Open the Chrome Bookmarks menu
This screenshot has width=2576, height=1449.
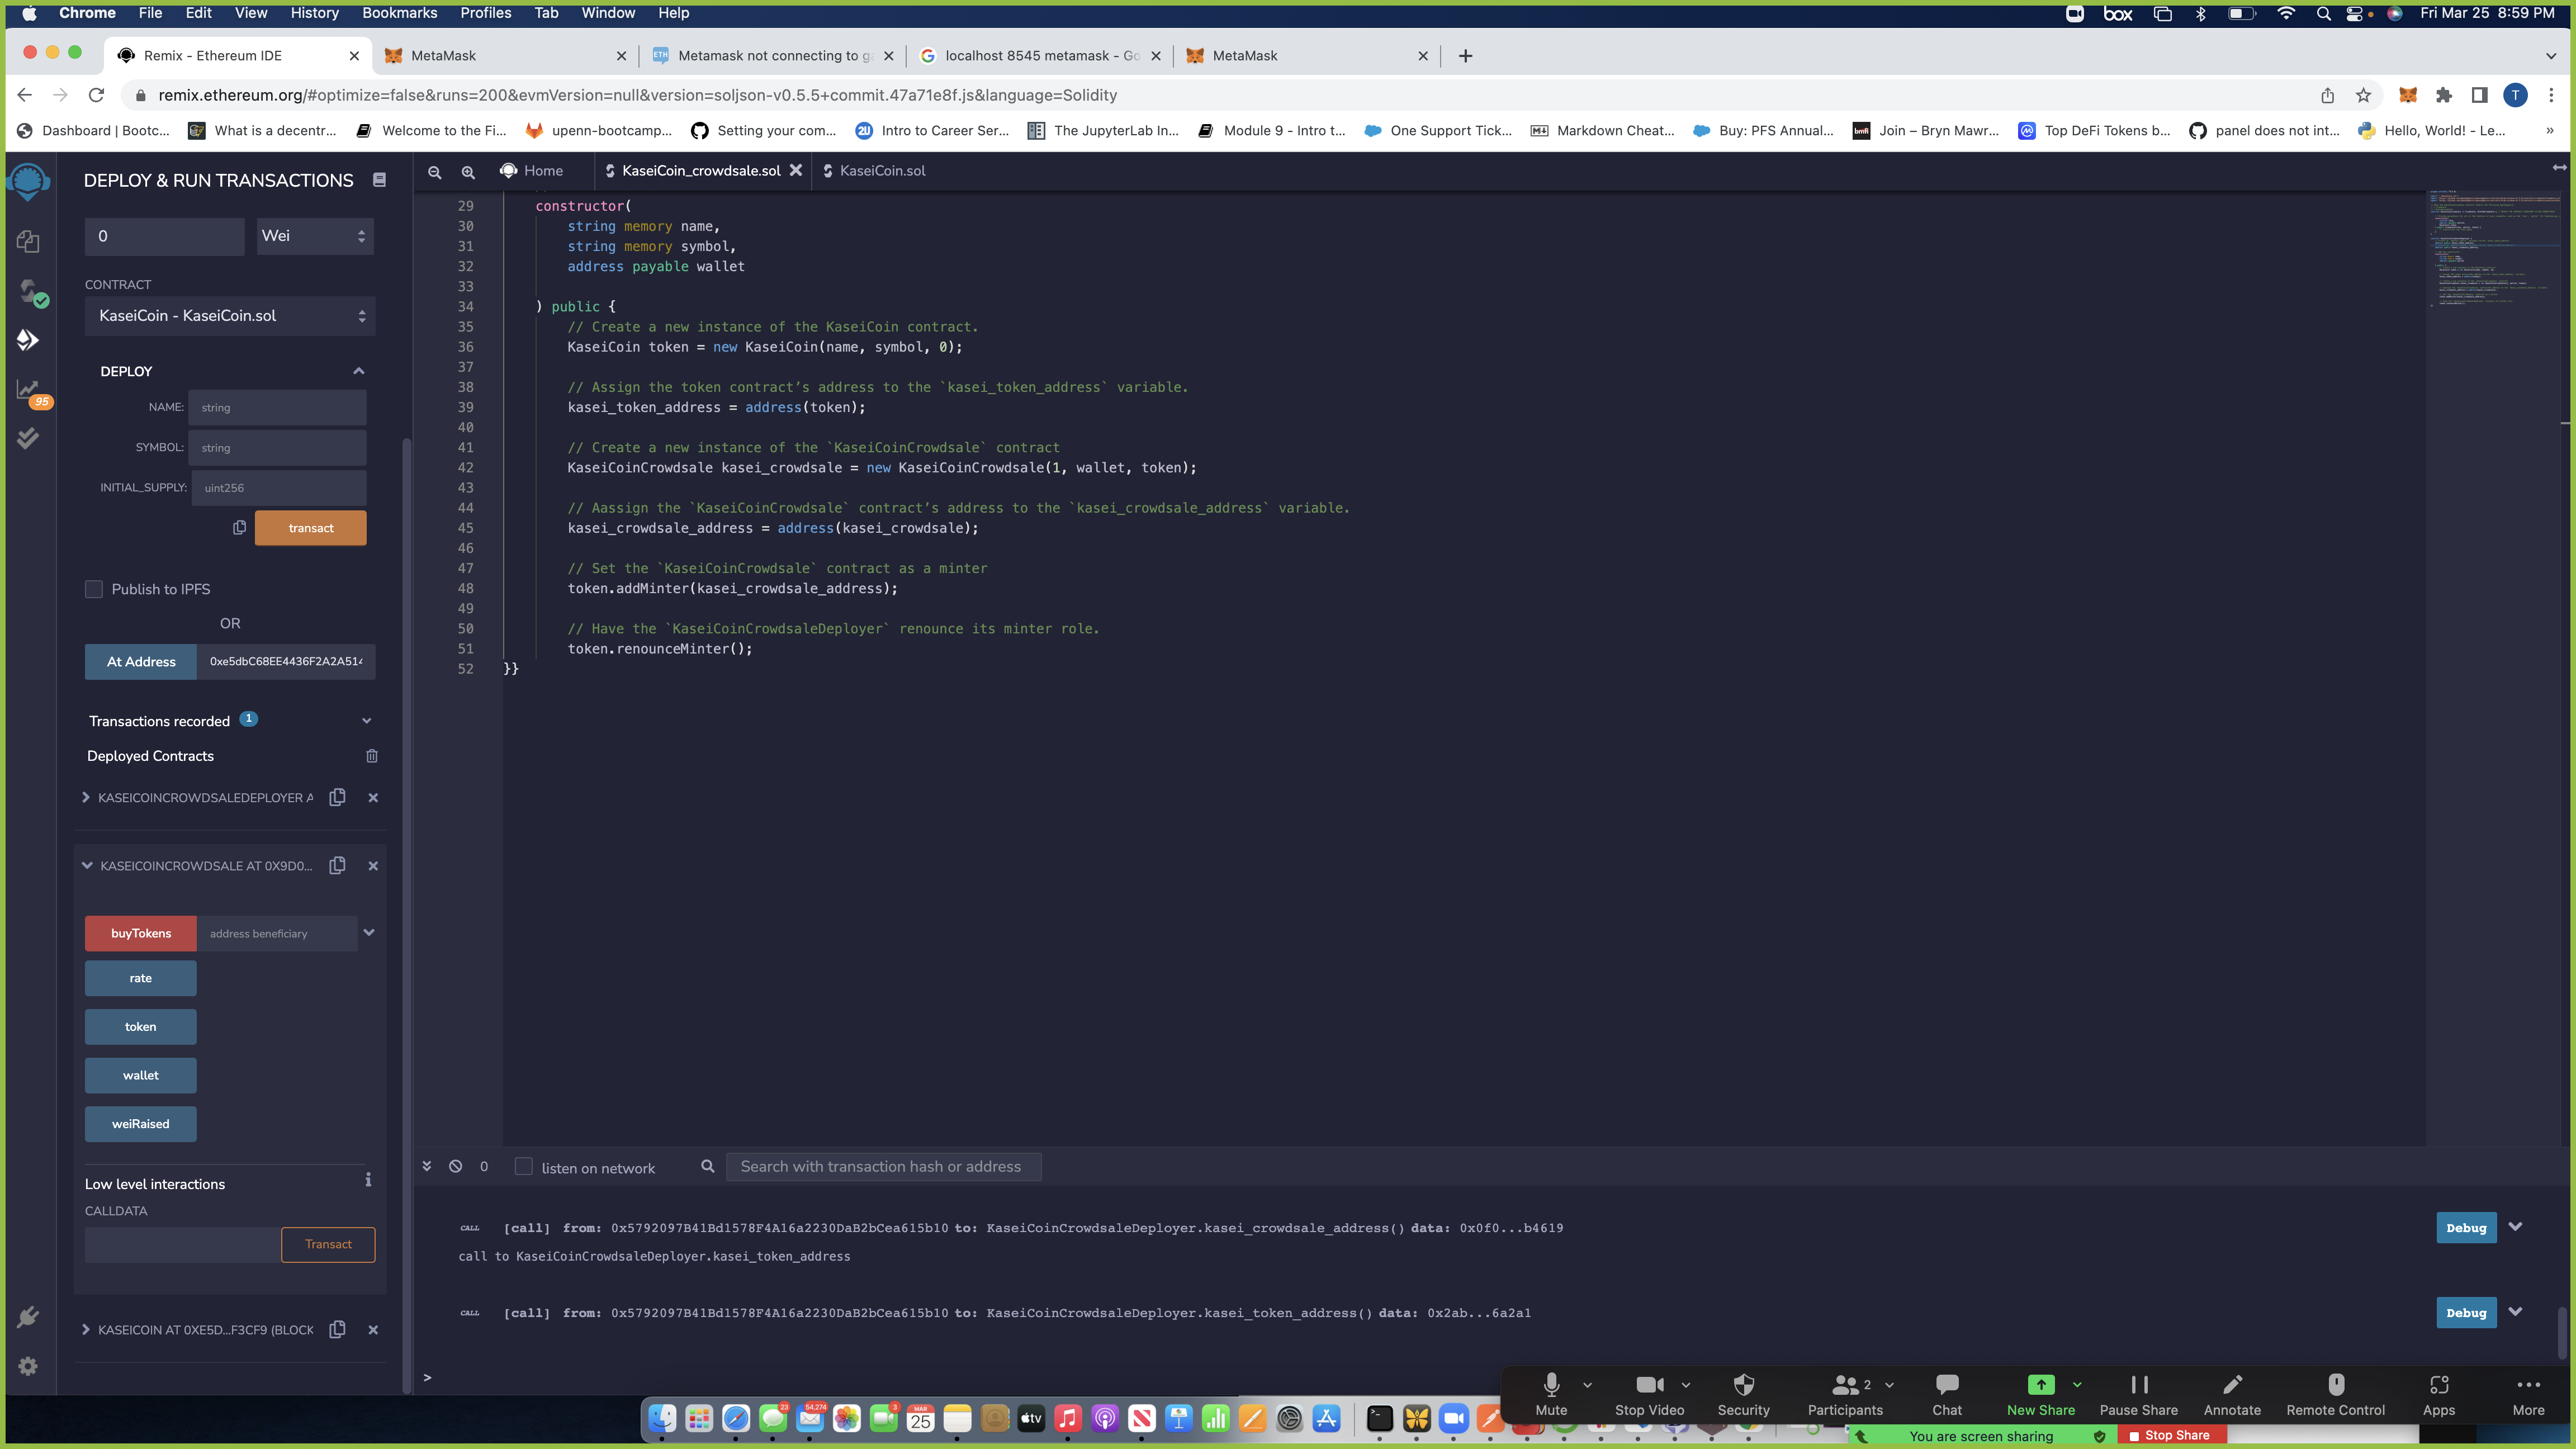coord(399,13)
